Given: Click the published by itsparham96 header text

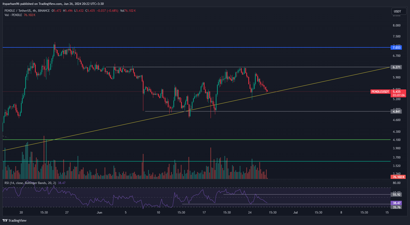Looking at the screenshot, I should point(53,4).
